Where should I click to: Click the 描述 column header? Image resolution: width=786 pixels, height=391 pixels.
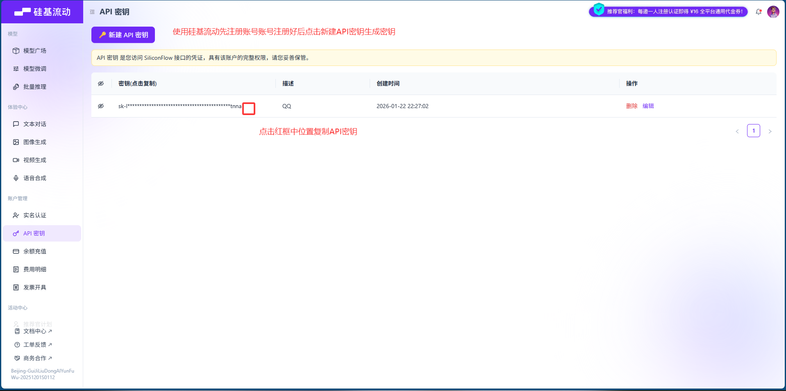point(288,84)
